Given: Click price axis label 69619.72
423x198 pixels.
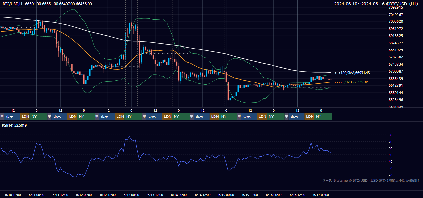Looking at the screenshot, I should 396,29.
